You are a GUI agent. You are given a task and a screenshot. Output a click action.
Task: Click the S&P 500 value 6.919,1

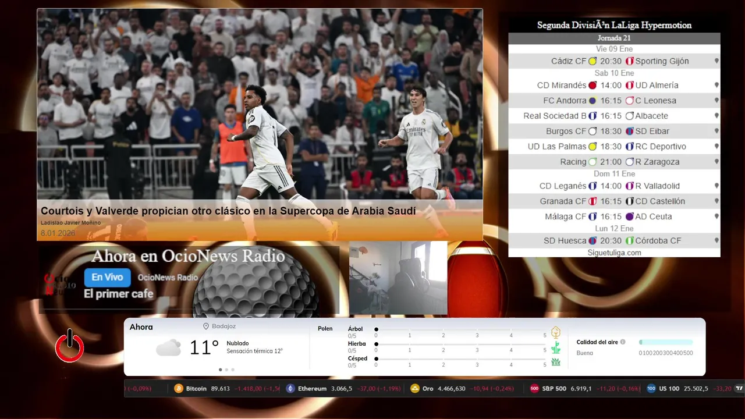click(581, 388)
